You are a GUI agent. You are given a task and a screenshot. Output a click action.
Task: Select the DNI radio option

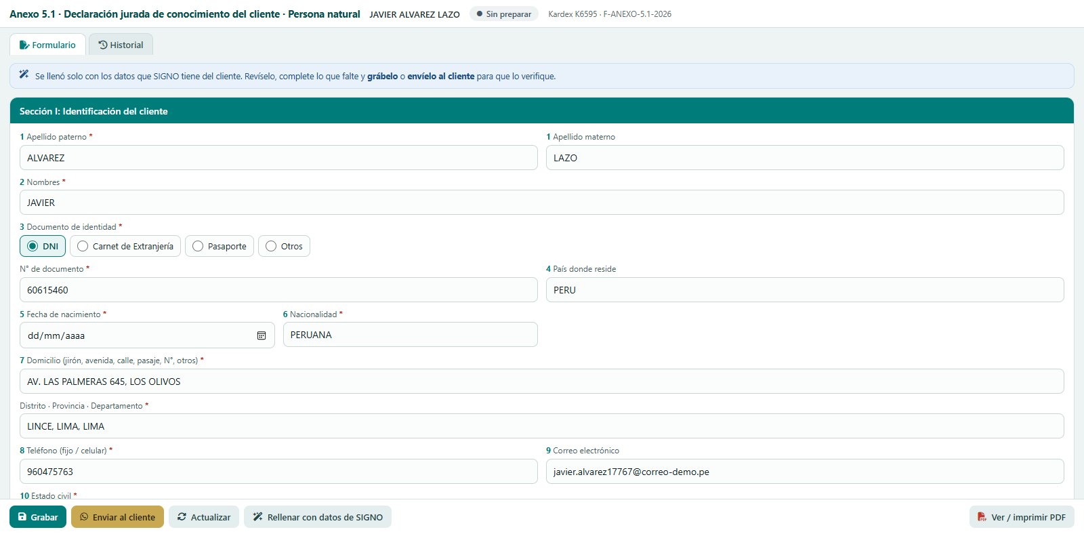43,246
